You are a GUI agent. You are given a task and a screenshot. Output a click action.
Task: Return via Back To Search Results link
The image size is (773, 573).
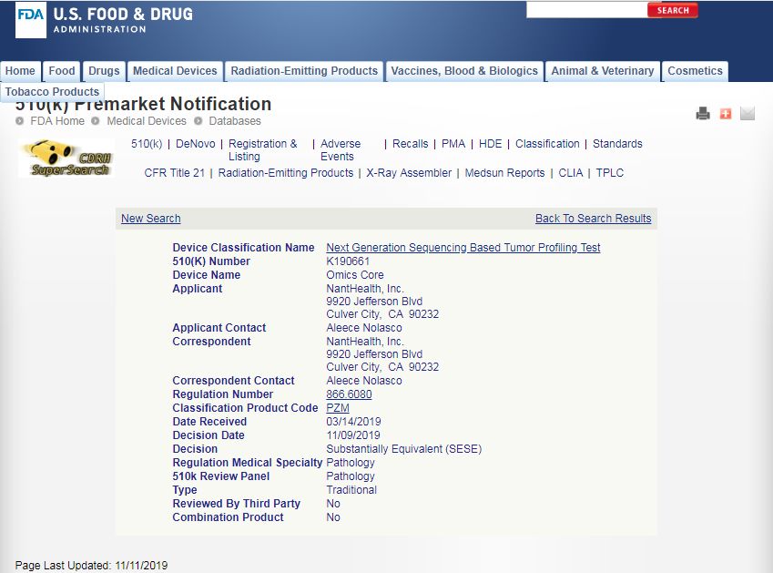click(593, 219)
